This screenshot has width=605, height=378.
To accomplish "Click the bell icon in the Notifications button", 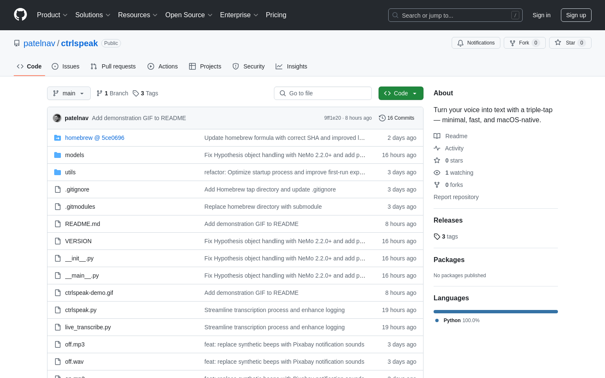I will tap(460, 43).
